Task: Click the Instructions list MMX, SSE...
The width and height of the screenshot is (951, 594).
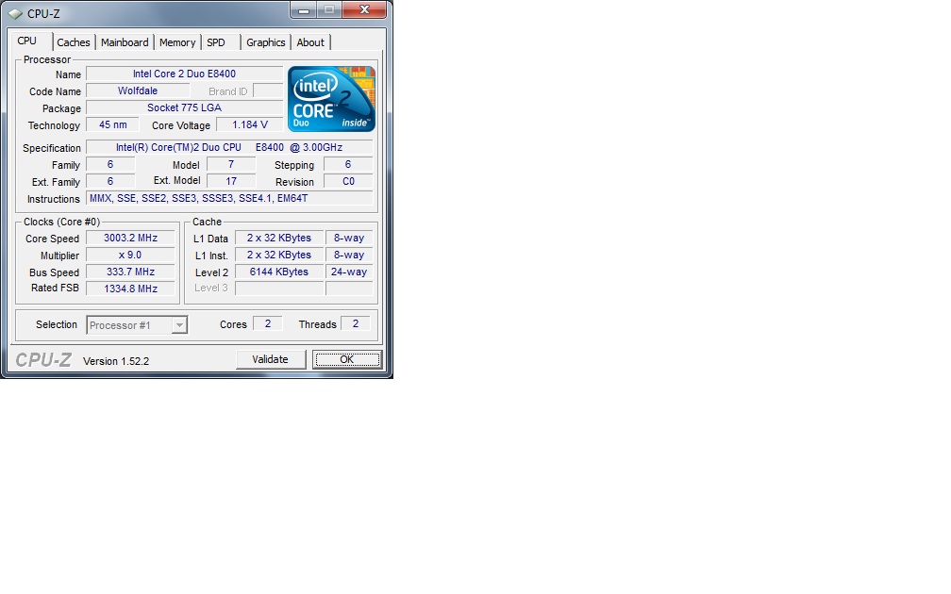Action: [229, 198]
